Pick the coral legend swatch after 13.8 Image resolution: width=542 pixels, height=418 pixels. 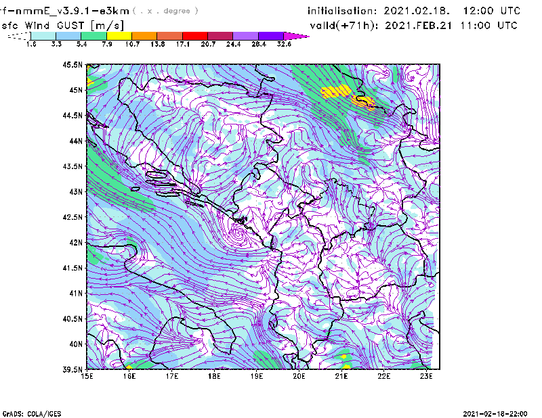[170, 36]
